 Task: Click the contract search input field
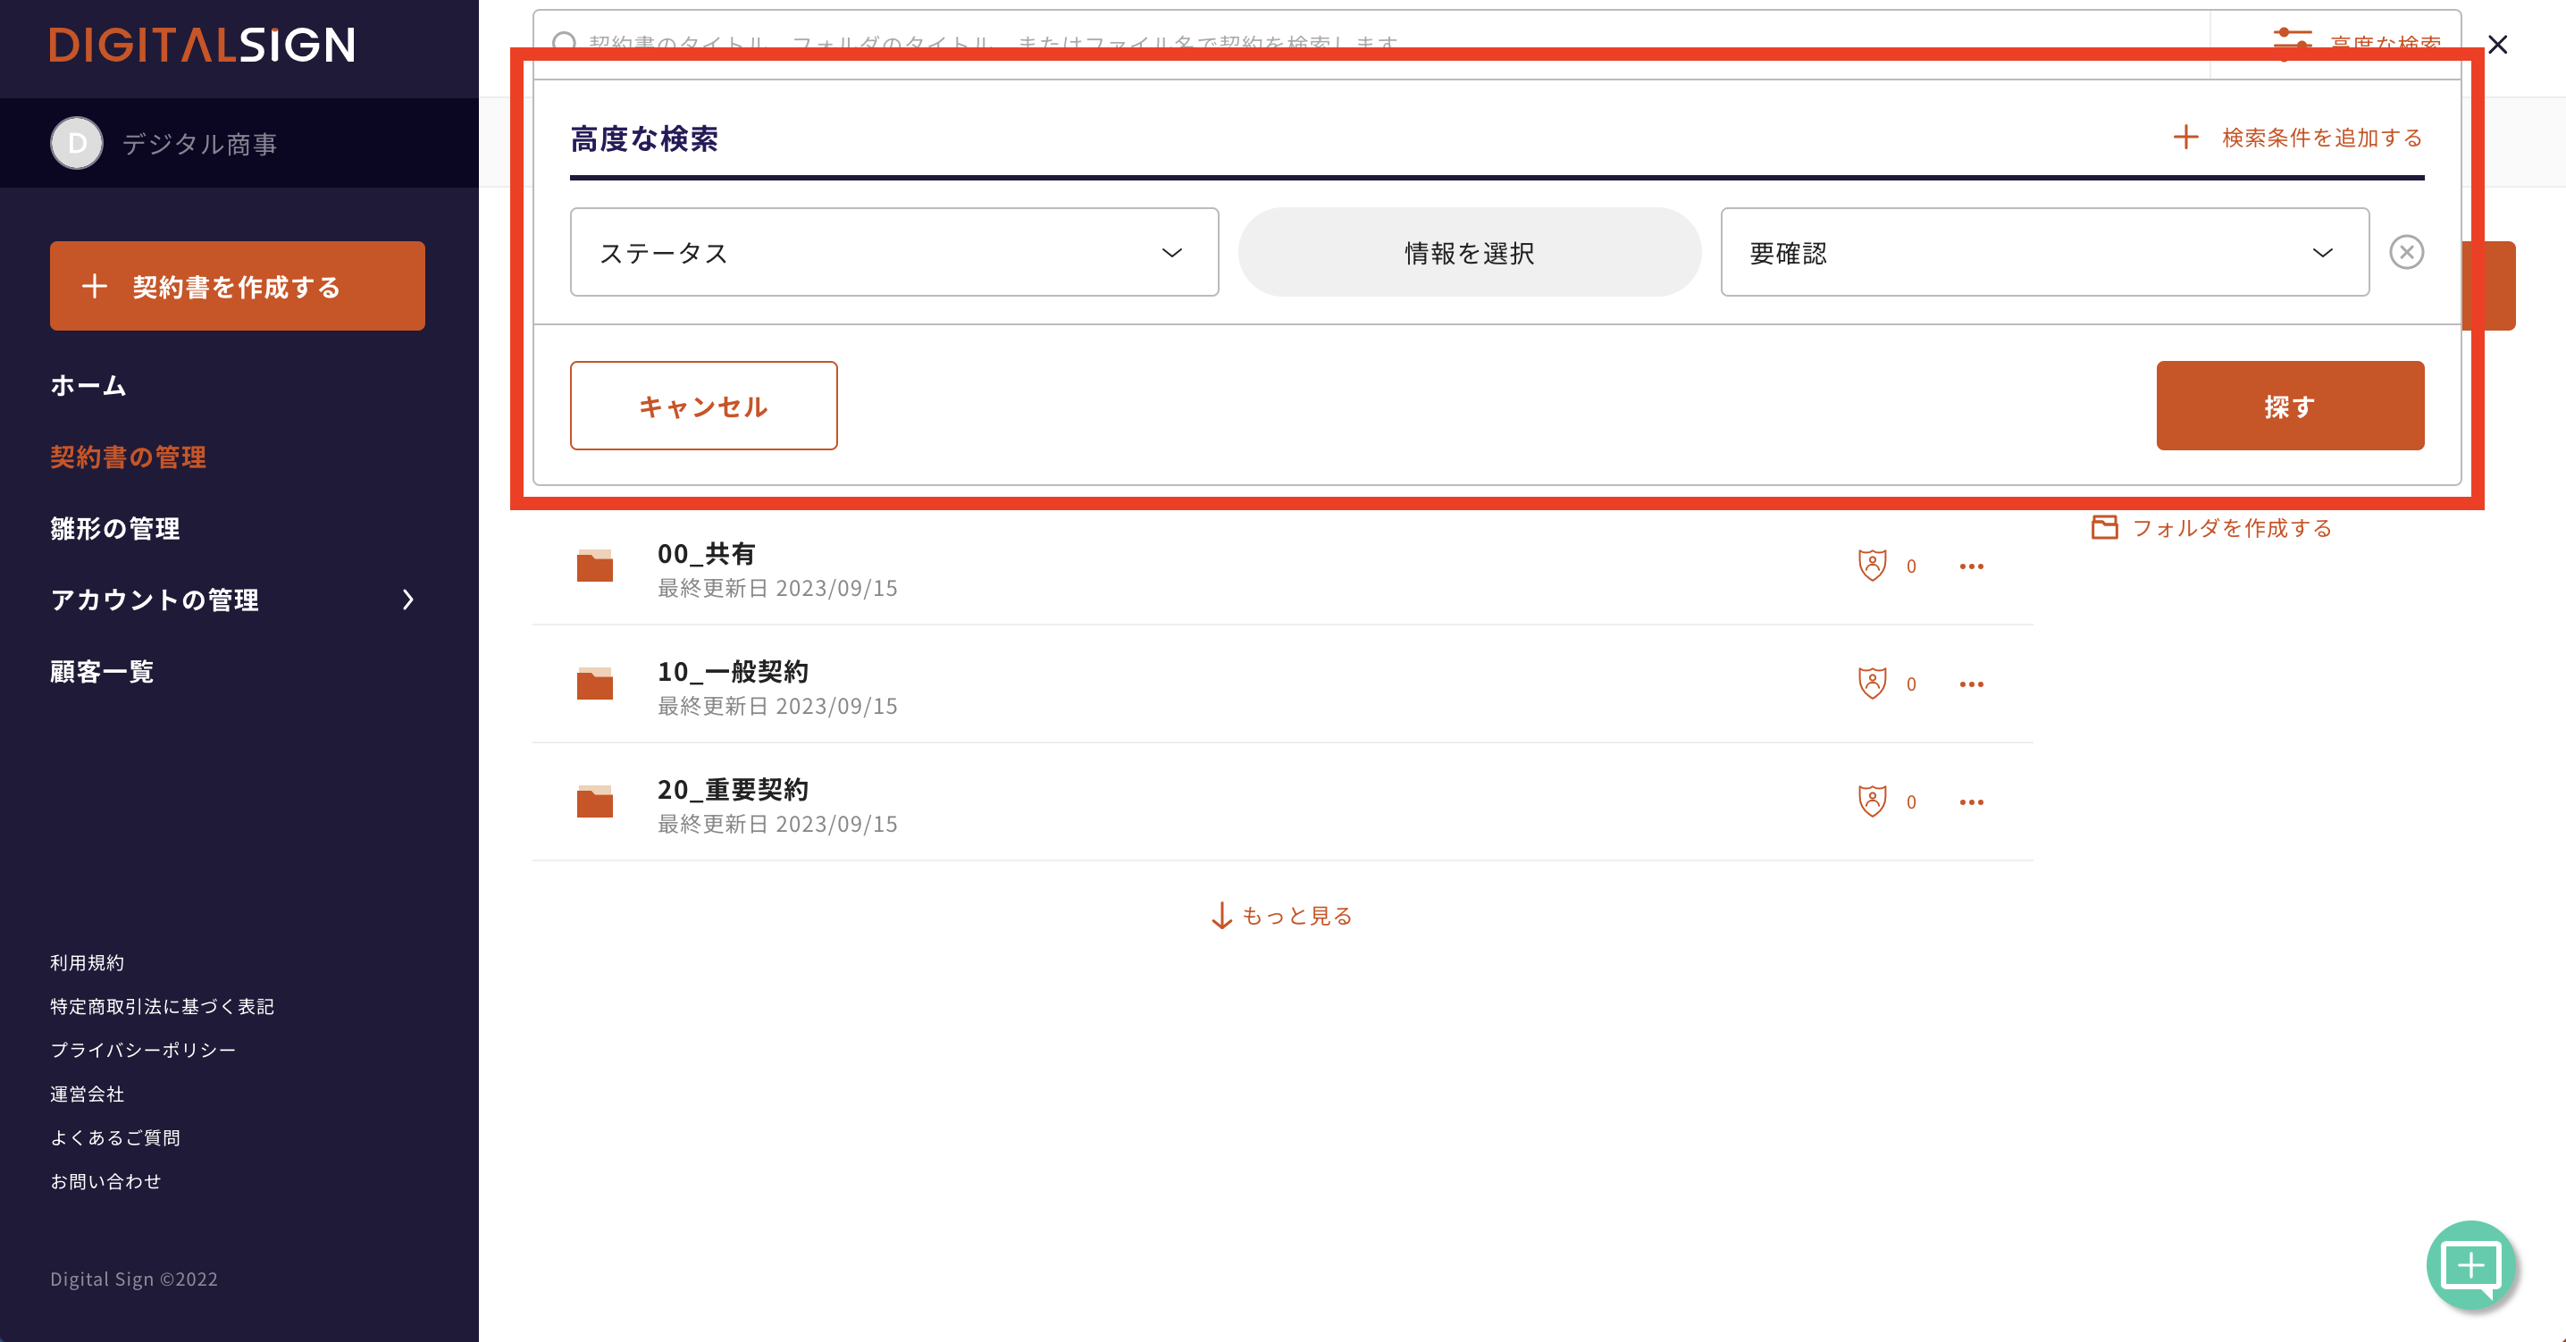pyautogui.click(x=1195, y=40)
